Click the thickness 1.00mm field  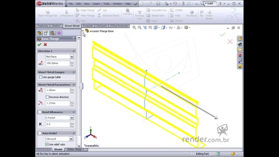tap(58, 90)
